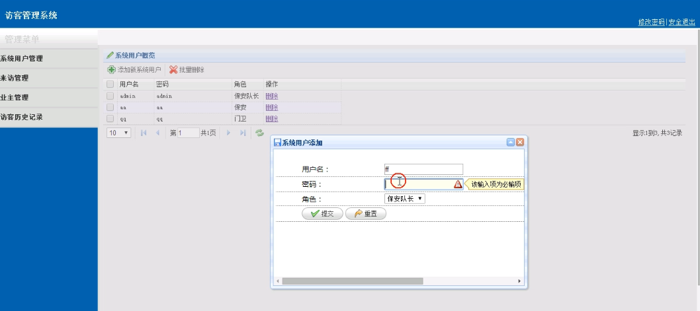Close the 系统用户添加 dialog

click(519, 142)
